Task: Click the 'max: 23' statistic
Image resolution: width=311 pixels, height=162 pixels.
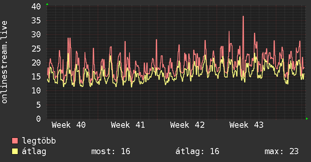Action: tap(282, 151)
